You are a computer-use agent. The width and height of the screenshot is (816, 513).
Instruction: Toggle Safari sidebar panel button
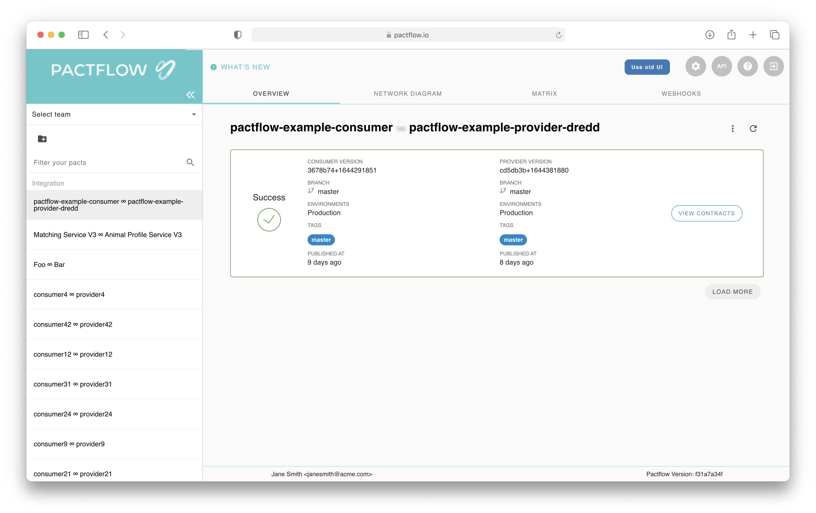[x=83, y=35]
